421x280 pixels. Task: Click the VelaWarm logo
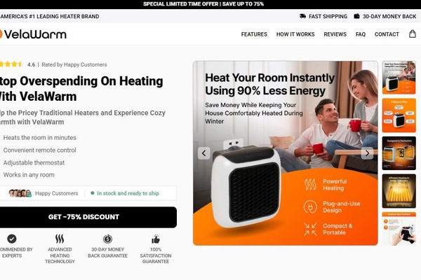click(x=33, y=34)
